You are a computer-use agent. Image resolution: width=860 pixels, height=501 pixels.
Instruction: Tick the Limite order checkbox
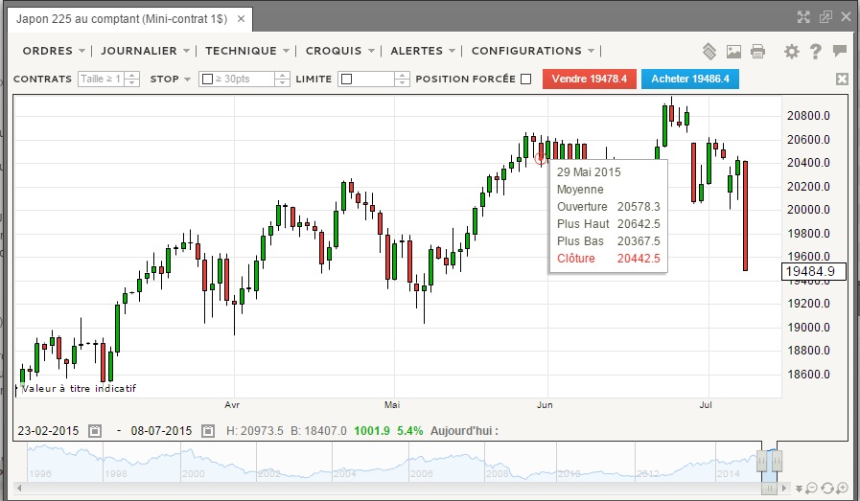click(x=346, y=80)
